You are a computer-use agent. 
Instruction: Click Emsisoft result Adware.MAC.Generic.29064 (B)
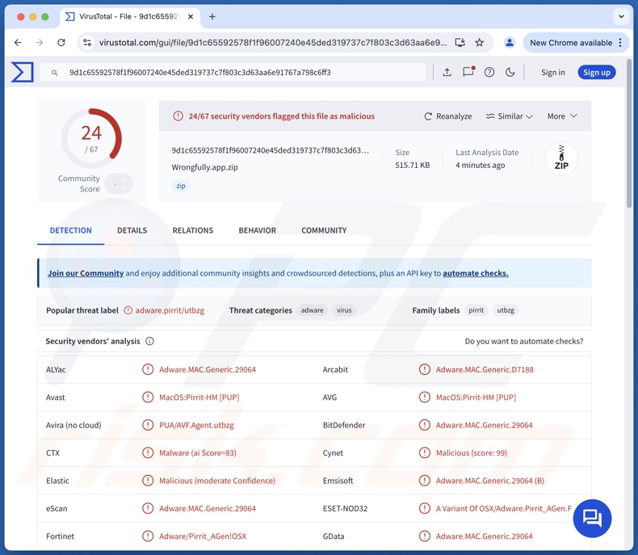coord(490,481)
